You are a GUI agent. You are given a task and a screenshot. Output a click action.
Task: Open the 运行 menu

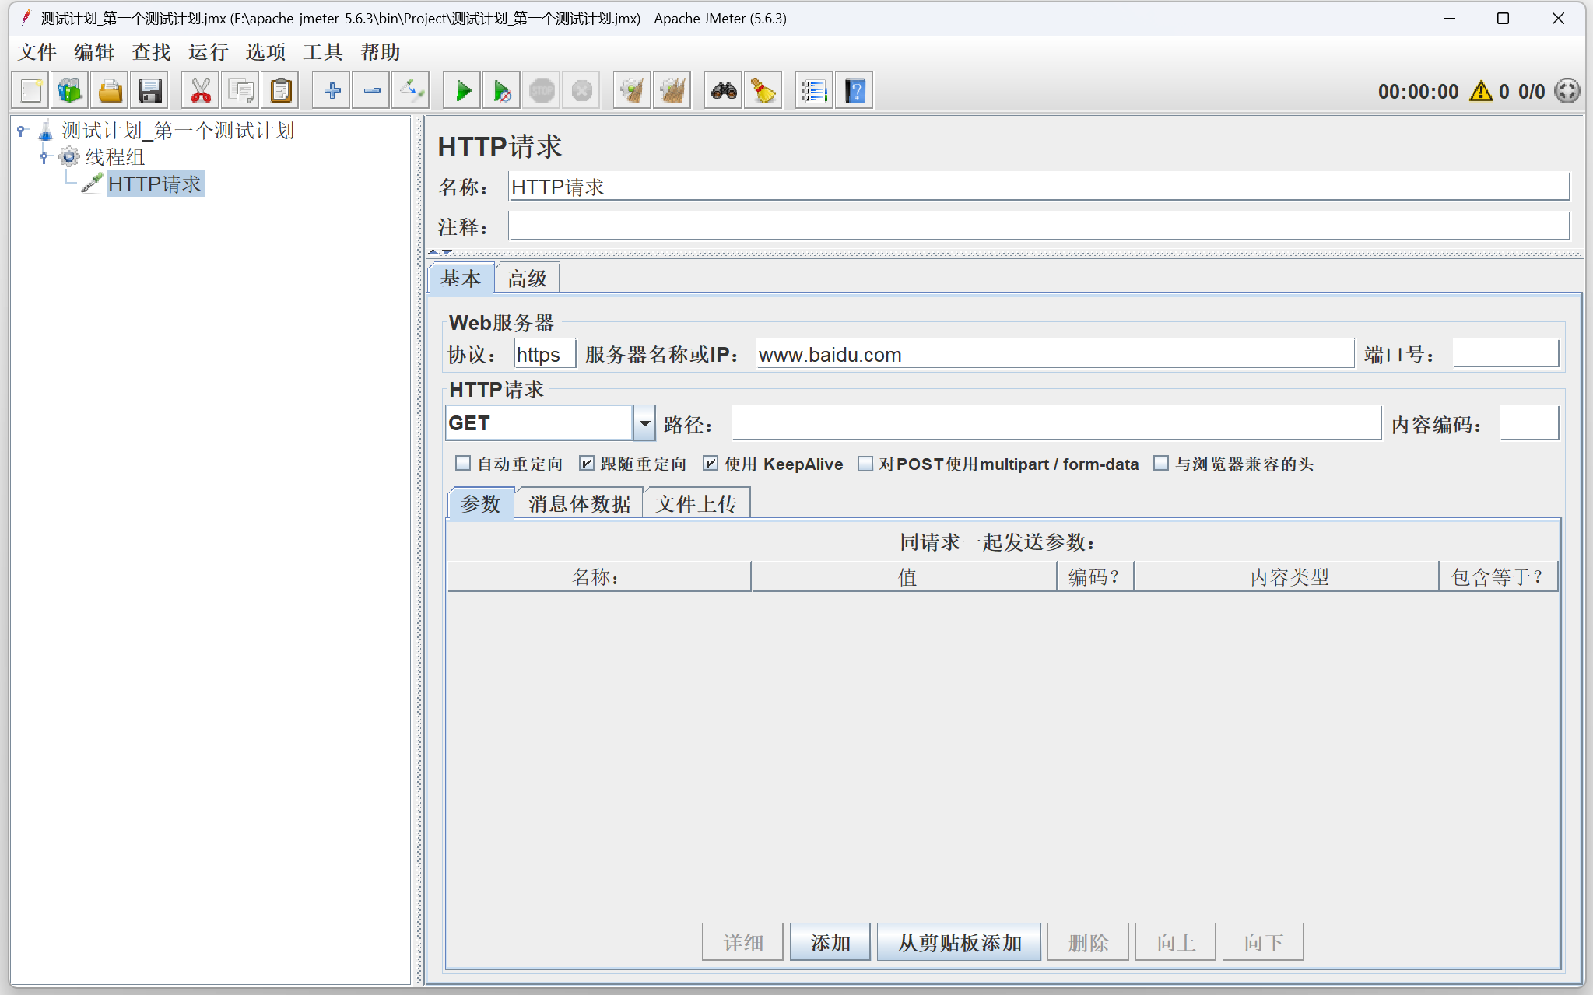[x=209, y=52]
